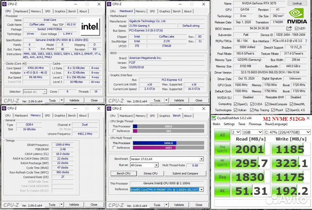
Task: Open the Файл menu in CrystalDiskMark
Action: pos(216,124)
